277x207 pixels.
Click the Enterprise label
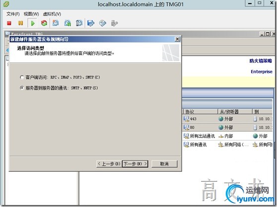[x=262, y=71]
